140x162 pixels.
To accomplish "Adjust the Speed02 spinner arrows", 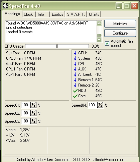I will [x=33, y=113].
